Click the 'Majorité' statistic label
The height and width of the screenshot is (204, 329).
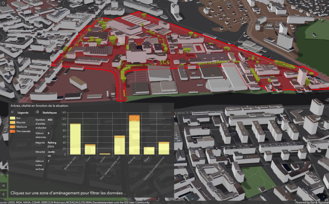40,143
